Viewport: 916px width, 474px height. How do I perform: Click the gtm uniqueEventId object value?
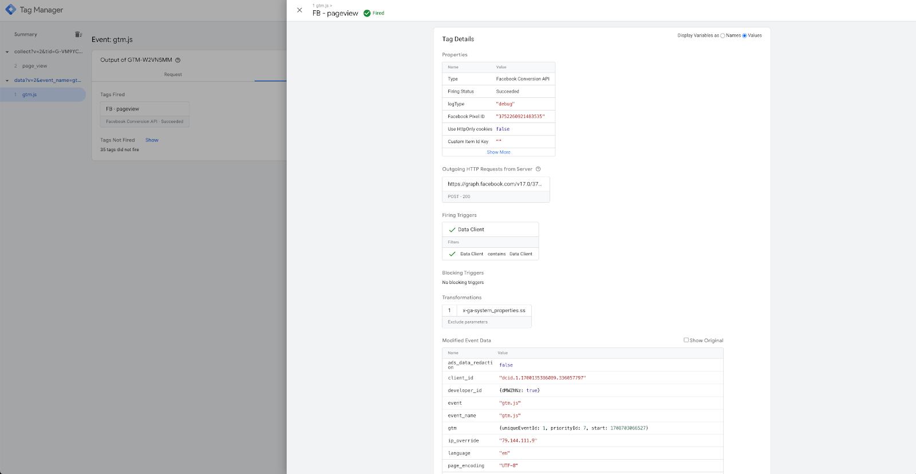pyautogui.click(x=574, y=428)
